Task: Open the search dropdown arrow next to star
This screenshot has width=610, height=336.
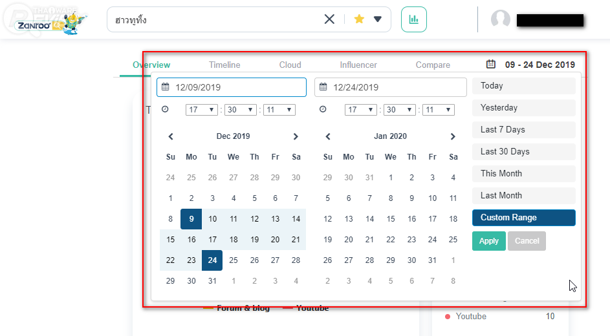Action: pyautogui.click(x=377, y=19)
